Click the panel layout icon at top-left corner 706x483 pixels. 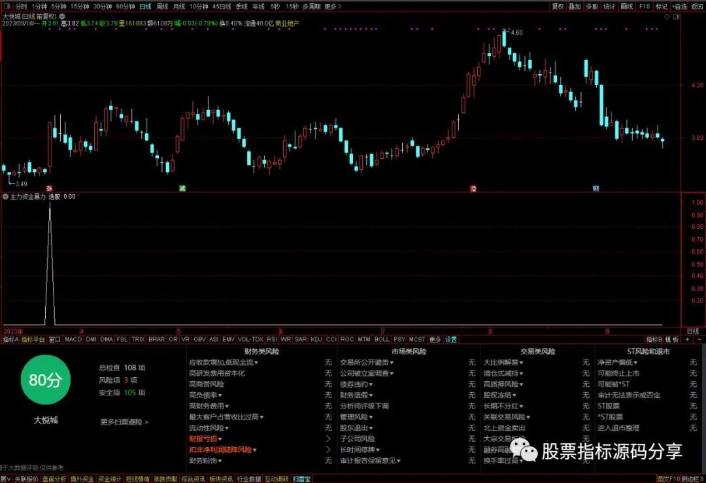click(7, 7)
